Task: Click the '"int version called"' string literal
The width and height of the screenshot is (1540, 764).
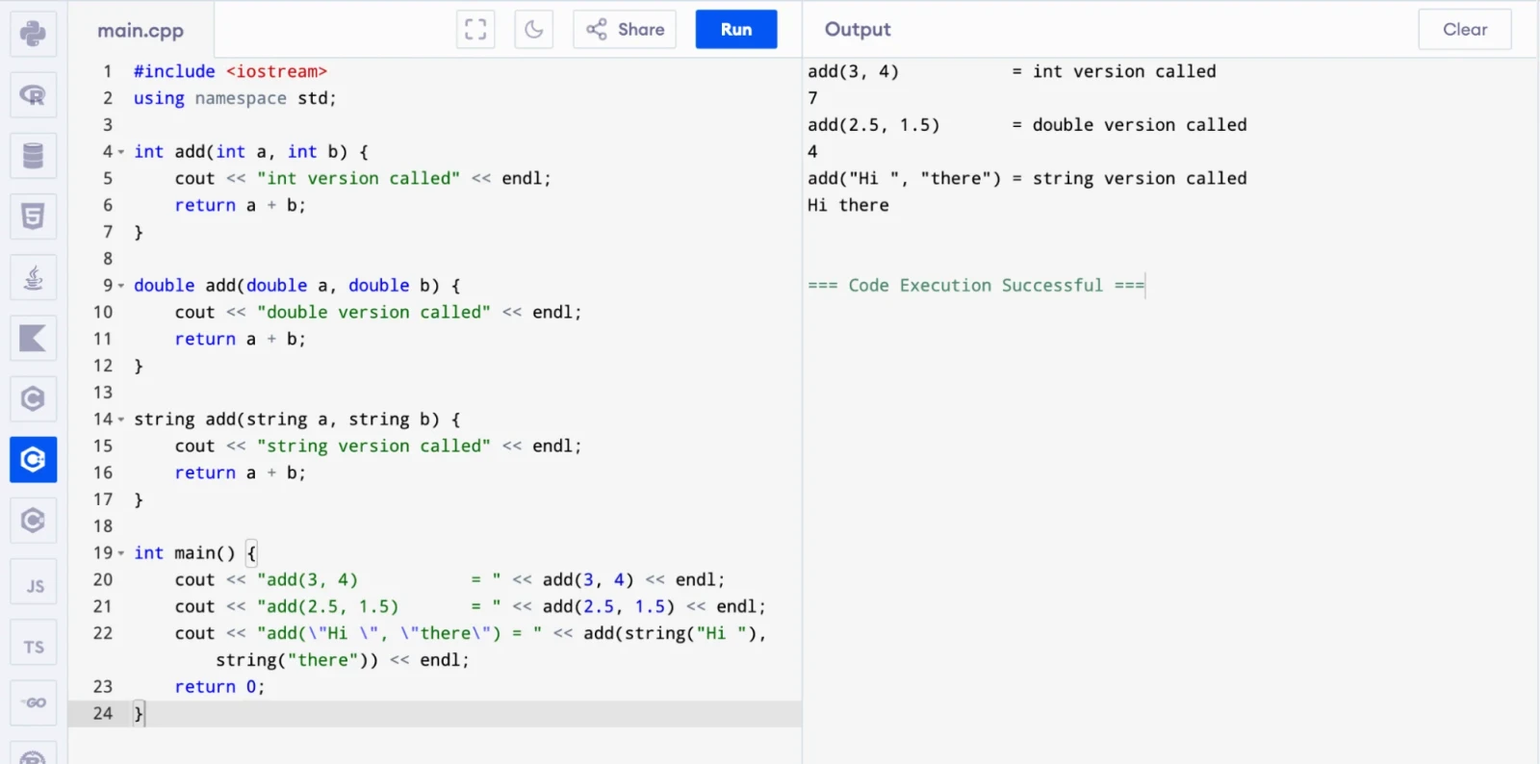Action: [358, 178]
